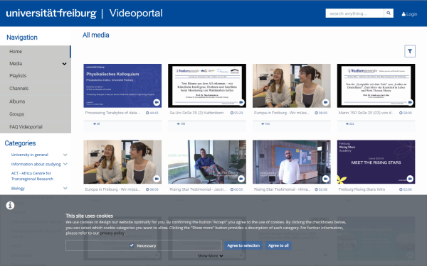Click Rising Star Testimonial - Jacin title
427x266 pixels.
tap(198, 189)
